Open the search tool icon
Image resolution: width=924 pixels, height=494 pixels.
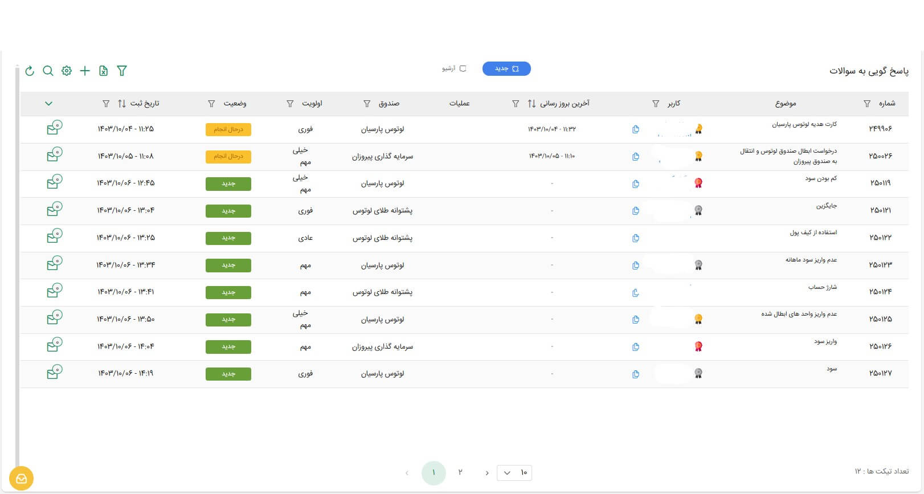48,71
